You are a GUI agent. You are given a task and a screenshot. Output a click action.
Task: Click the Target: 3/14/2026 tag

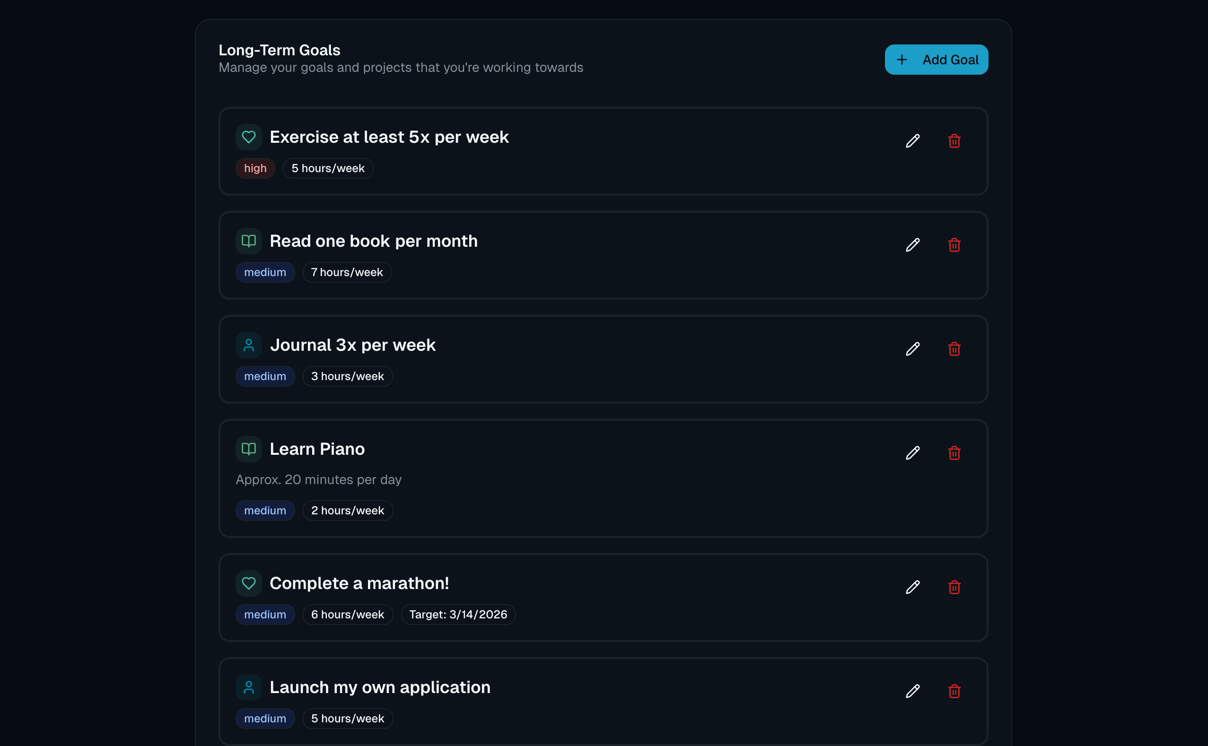[458, 615]
